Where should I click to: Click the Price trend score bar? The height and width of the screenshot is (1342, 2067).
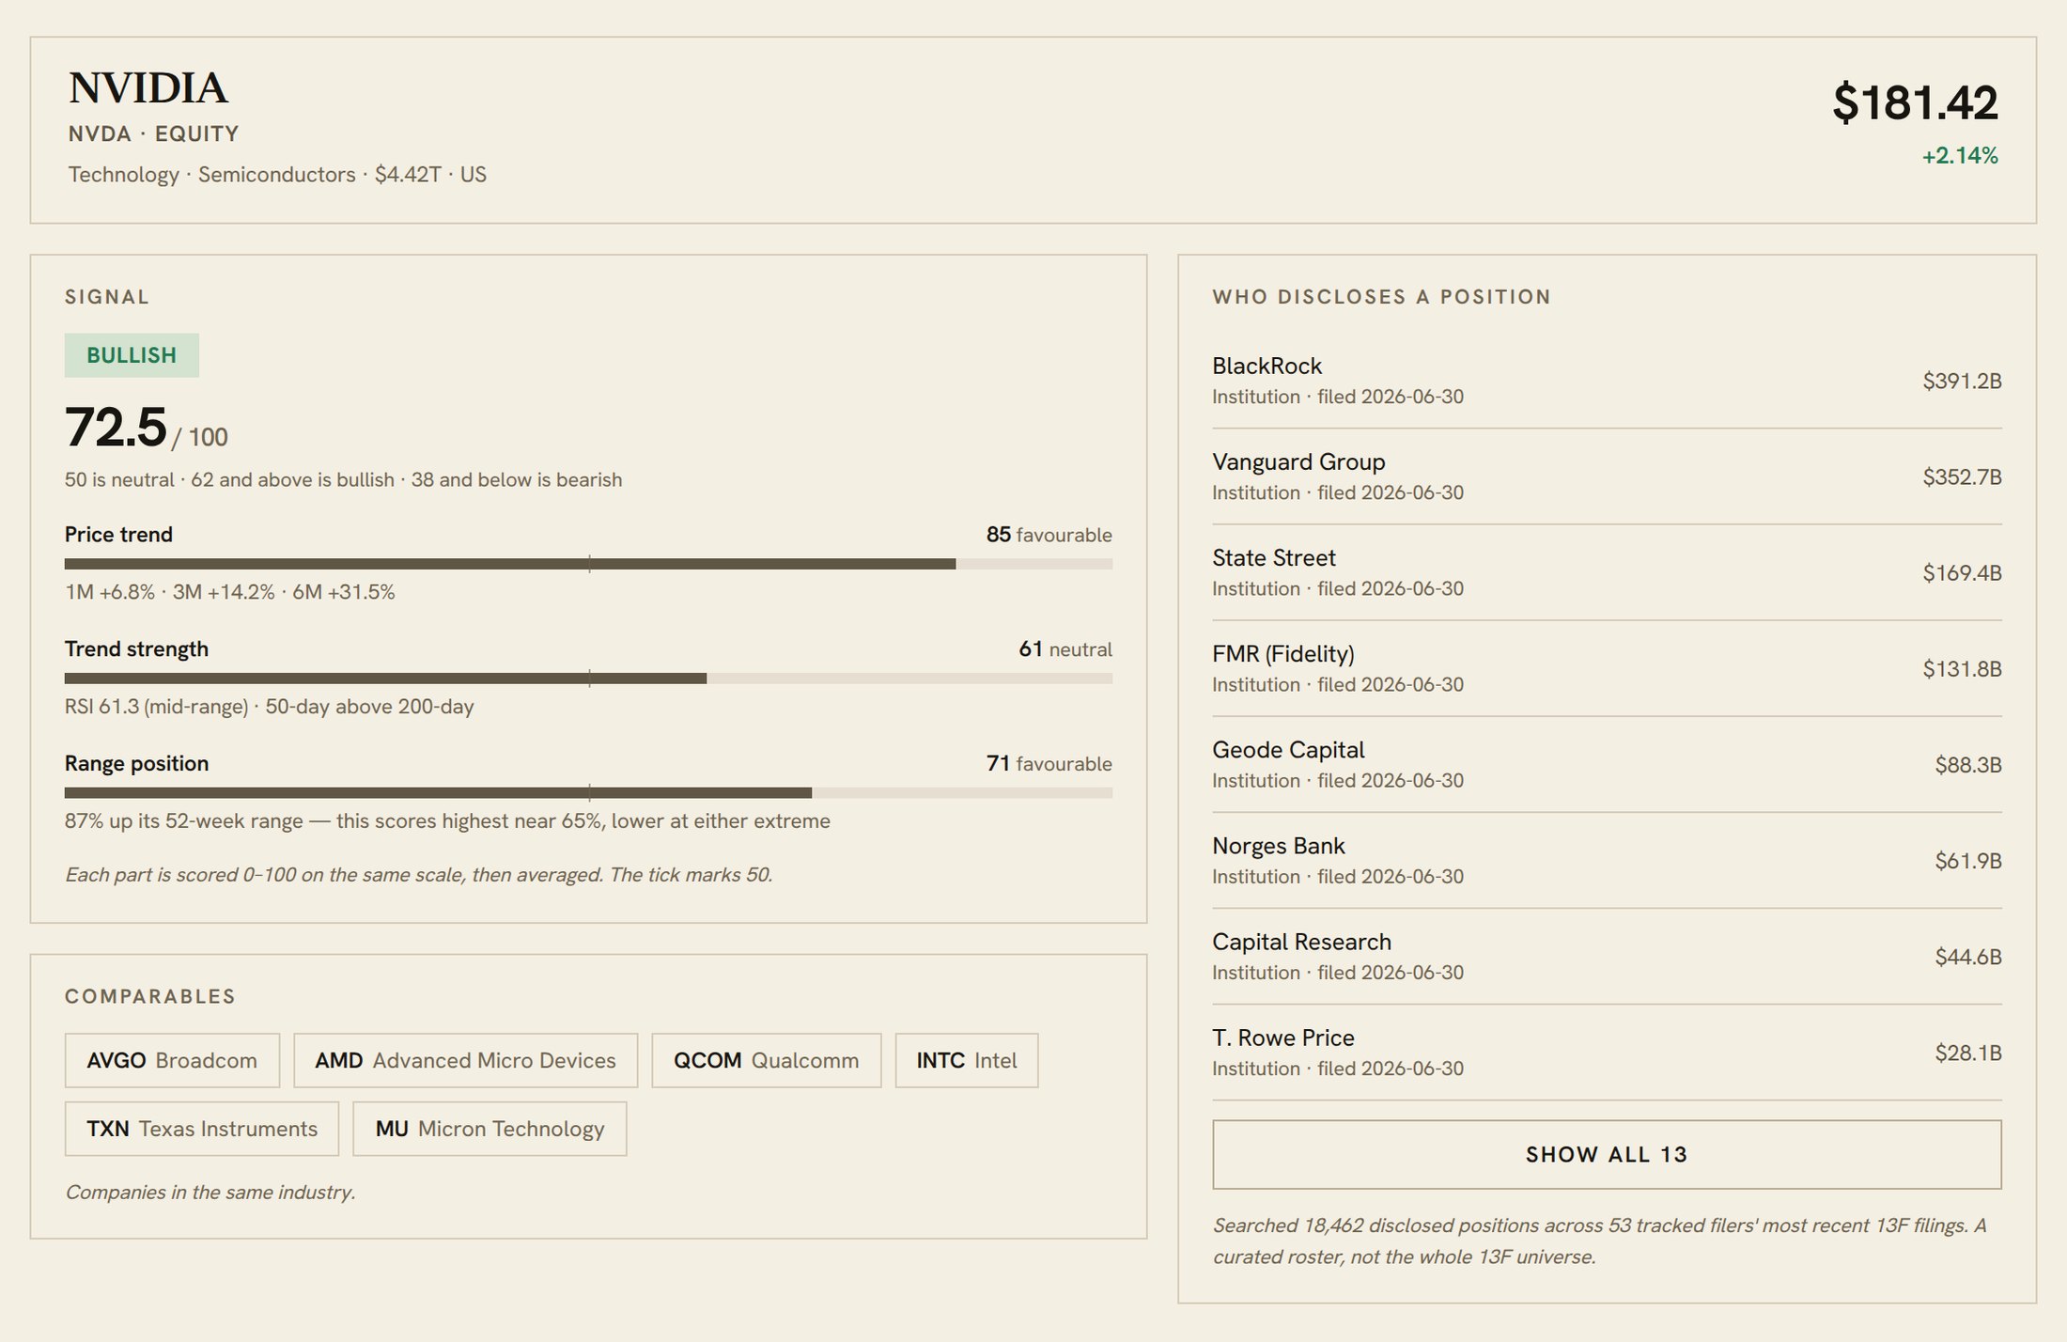pyautogui.click(x=588, y=564)
